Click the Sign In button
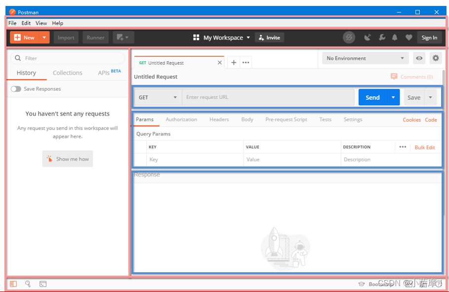This screenshot has height=292, width=449. 429,38
